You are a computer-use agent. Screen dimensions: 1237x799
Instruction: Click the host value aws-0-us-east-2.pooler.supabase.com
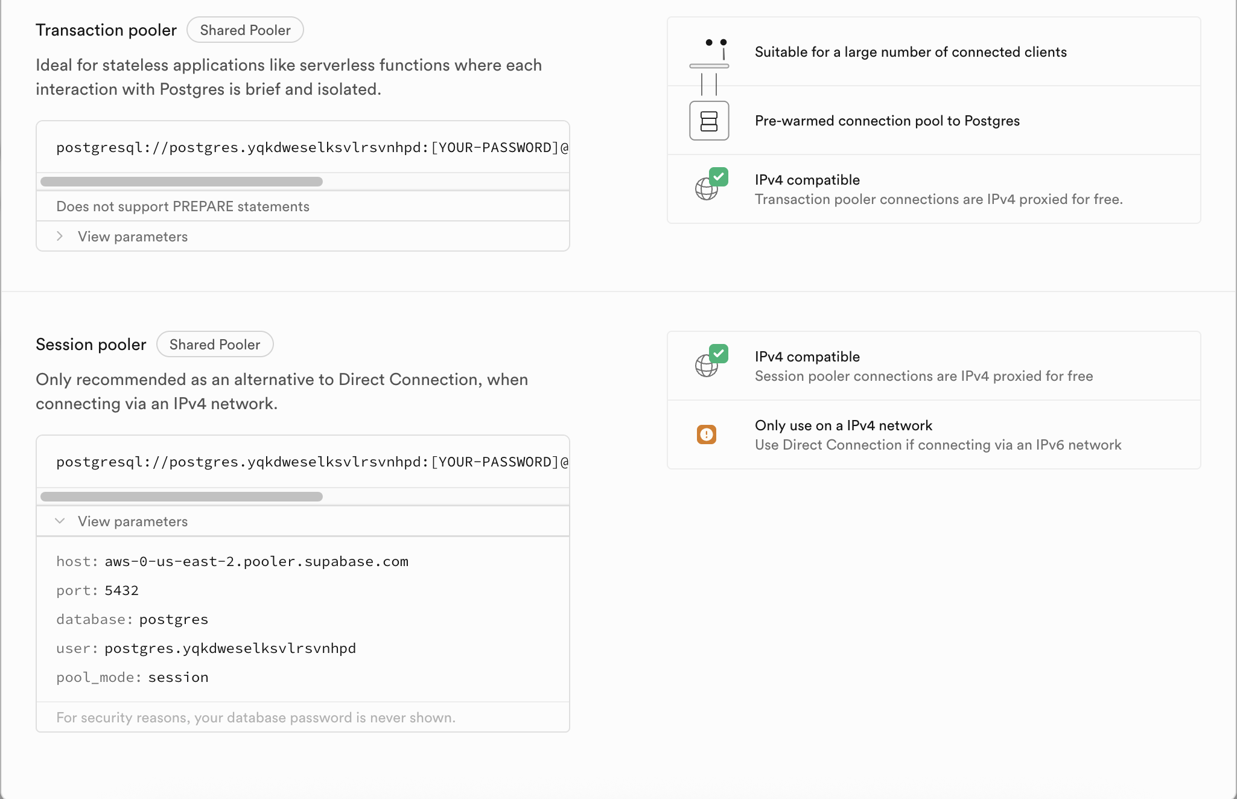pyautogui.click(x=256, y=561)
